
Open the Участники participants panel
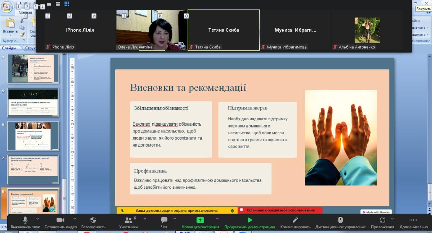point(129,223)
